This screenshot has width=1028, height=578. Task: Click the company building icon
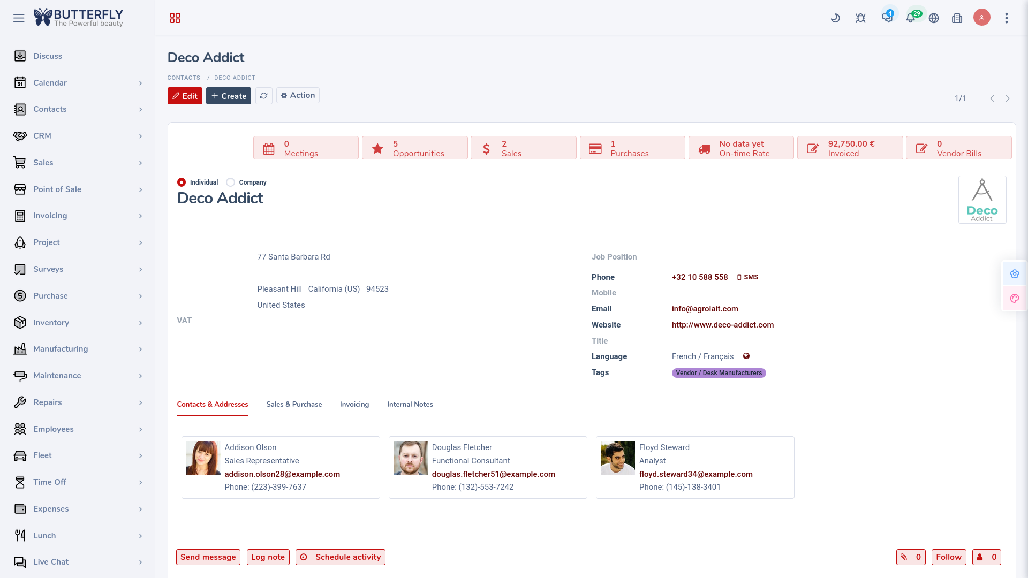pyautogui.click(x=957, y=18)
